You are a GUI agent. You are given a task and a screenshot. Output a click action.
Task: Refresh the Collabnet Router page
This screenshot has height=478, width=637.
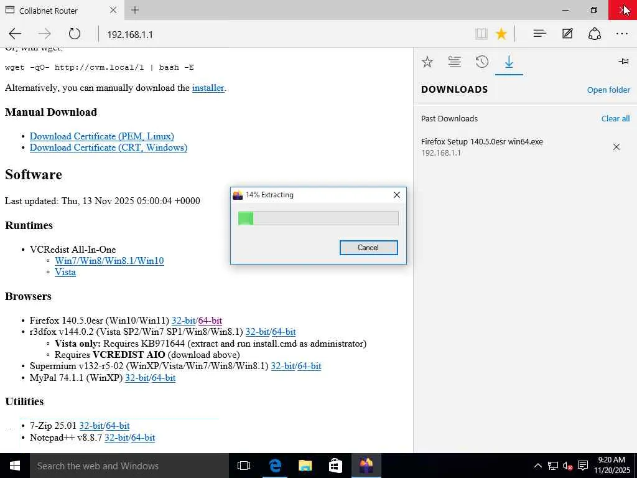tap(75, 34)
